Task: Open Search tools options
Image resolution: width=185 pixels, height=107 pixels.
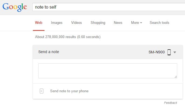Action: coord(159,23)
